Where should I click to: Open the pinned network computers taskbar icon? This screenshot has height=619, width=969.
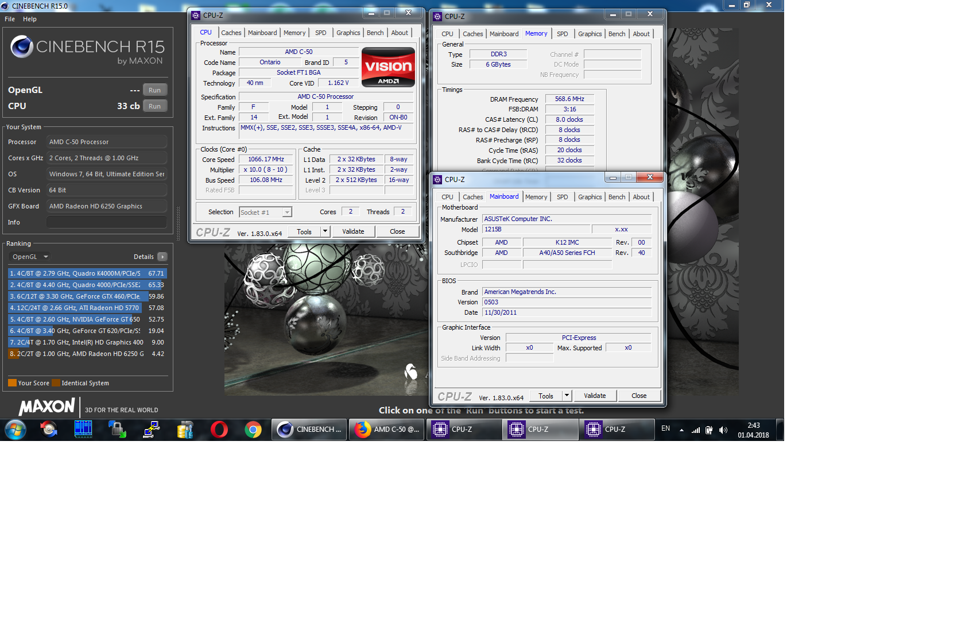(x=151, y=430)
